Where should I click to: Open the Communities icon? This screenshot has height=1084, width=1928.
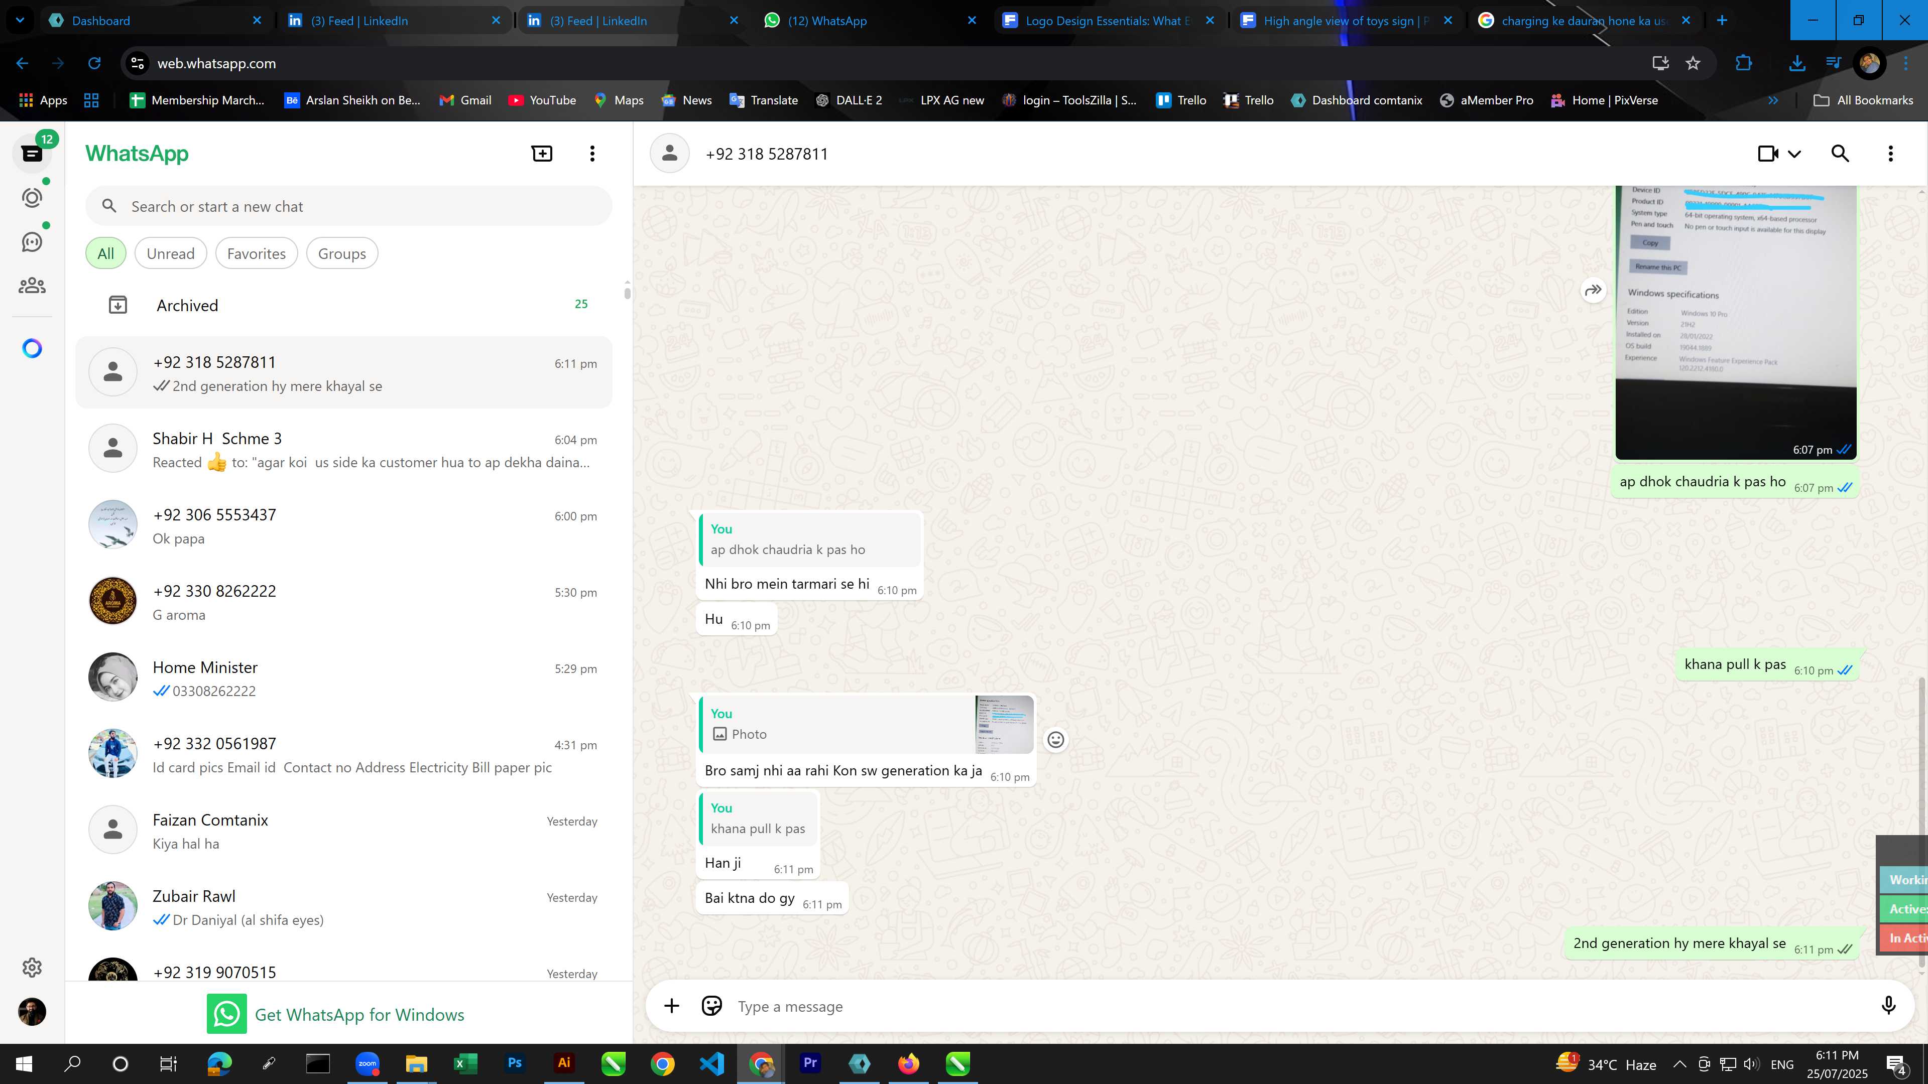tap(32, 285)
